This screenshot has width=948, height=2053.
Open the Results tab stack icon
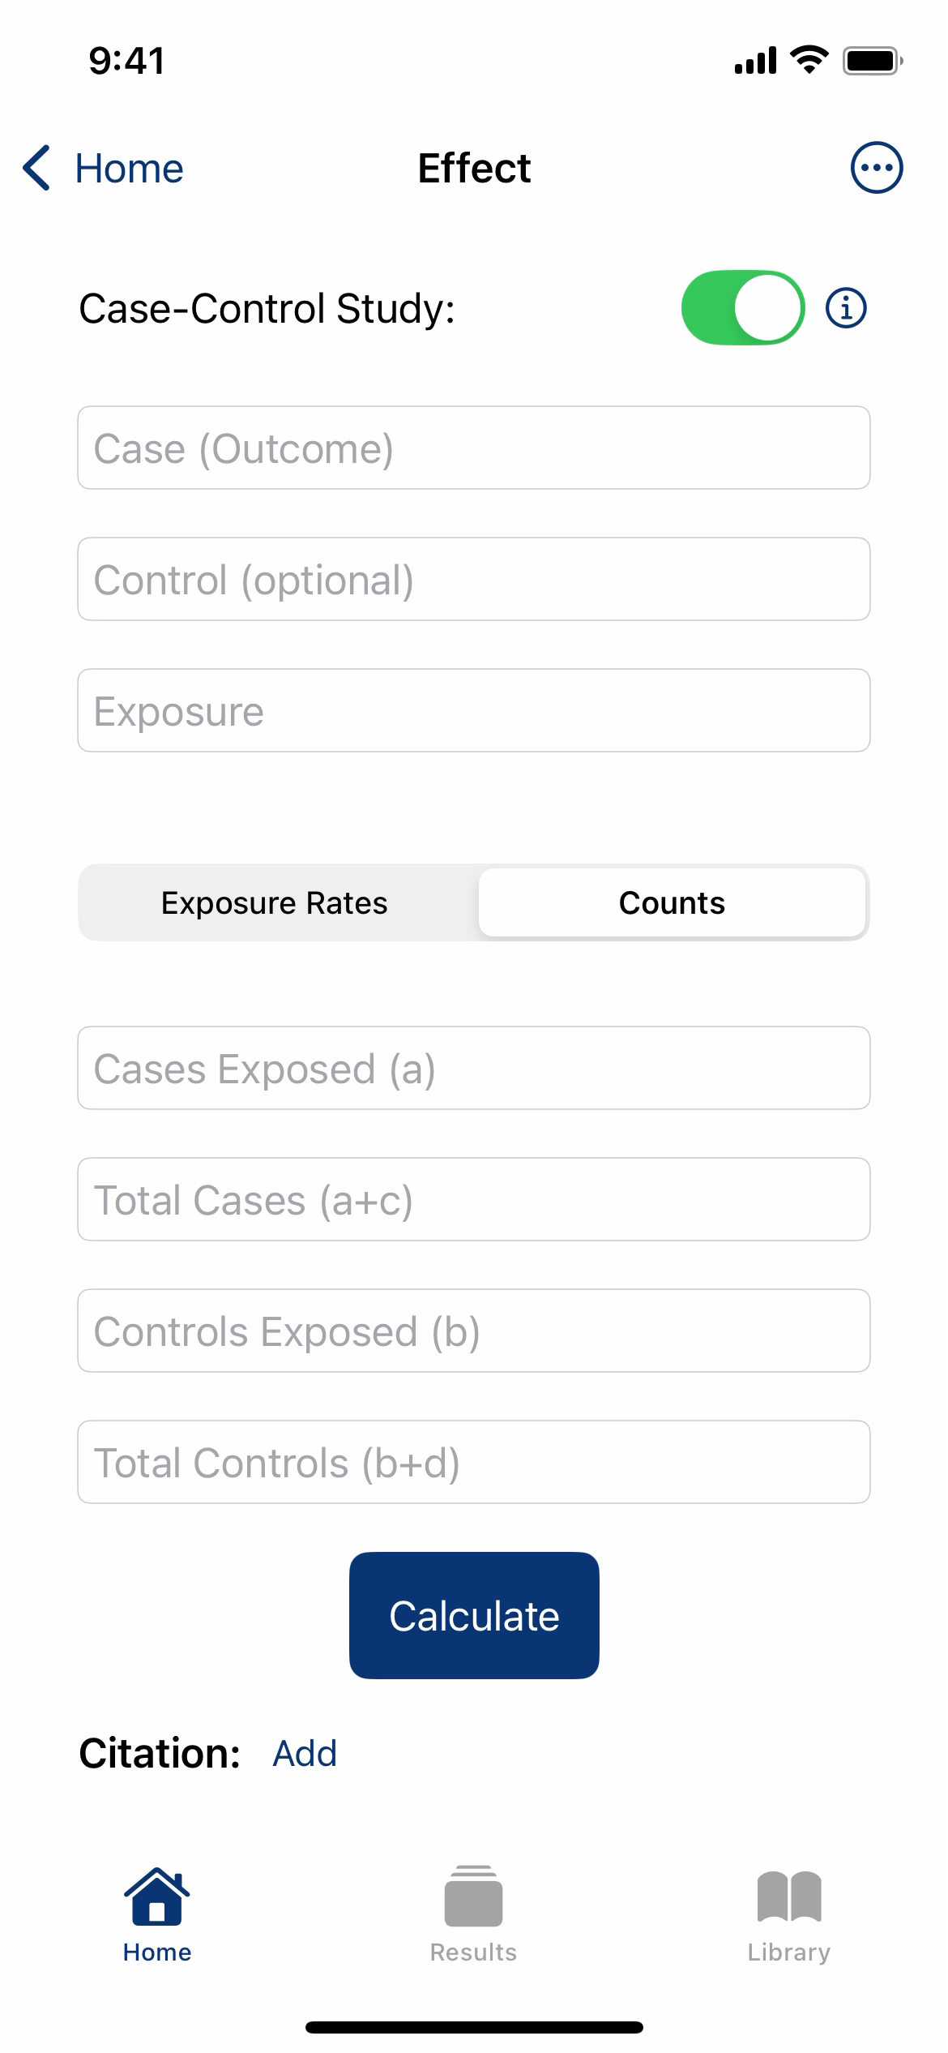click(473, 1897)
